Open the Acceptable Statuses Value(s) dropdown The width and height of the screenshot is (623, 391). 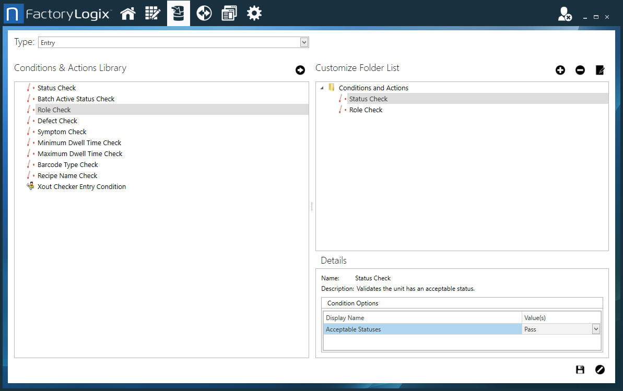point(596,329)
